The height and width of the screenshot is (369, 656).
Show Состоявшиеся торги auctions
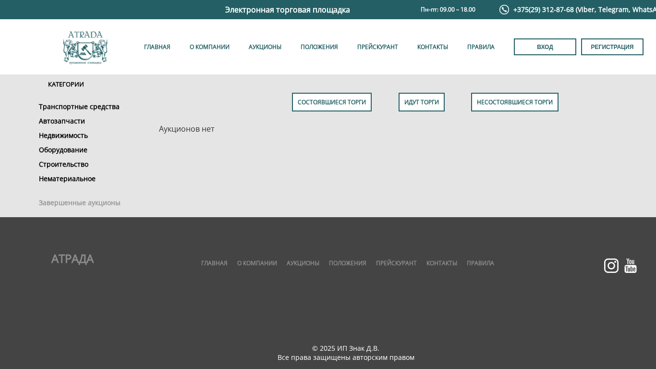331,102
